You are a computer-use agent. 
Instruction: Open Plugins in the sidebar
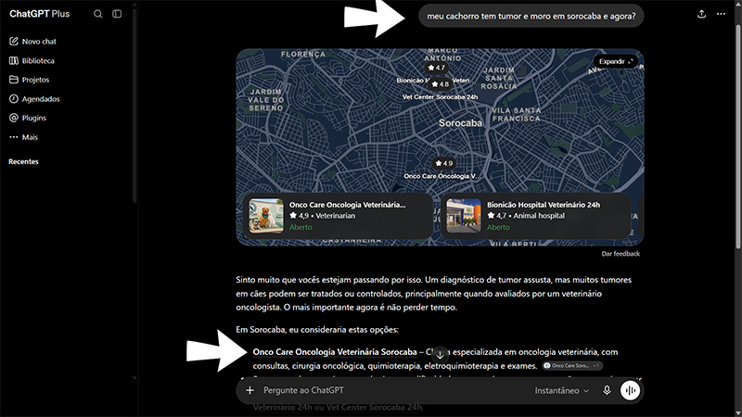28,118
